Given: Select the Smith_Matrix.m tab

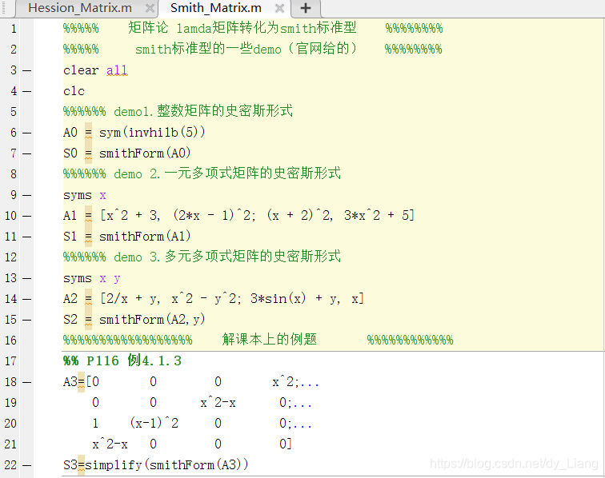Looking at the screenshot, I should pos(216,8).
